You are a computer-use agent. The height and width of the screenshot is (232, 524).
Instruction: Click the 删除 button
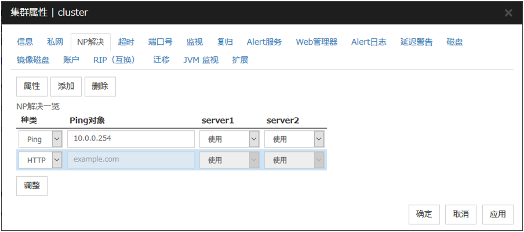pyautogui.click(x=100, y=86)
